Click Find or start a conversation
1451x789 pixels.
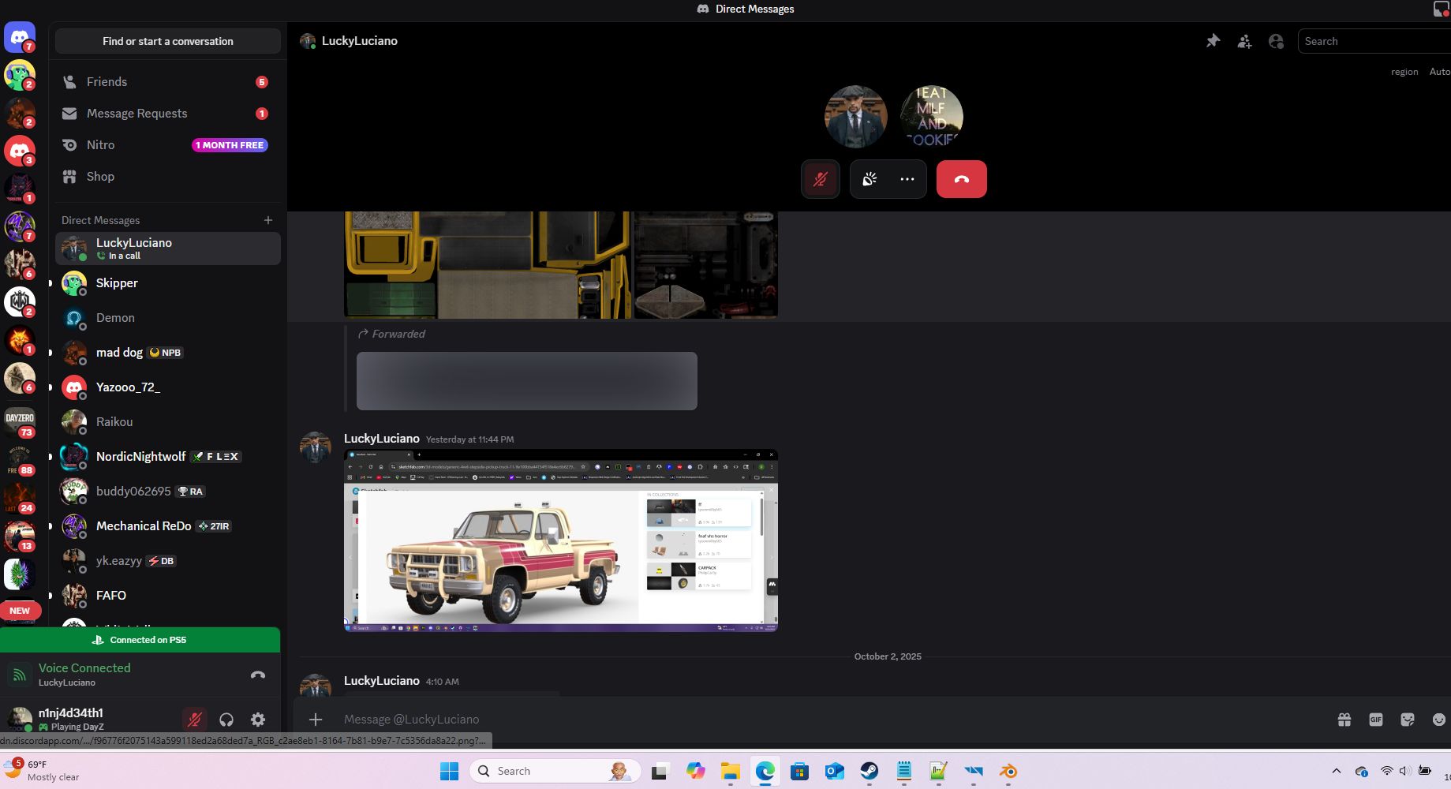[168, 41]
